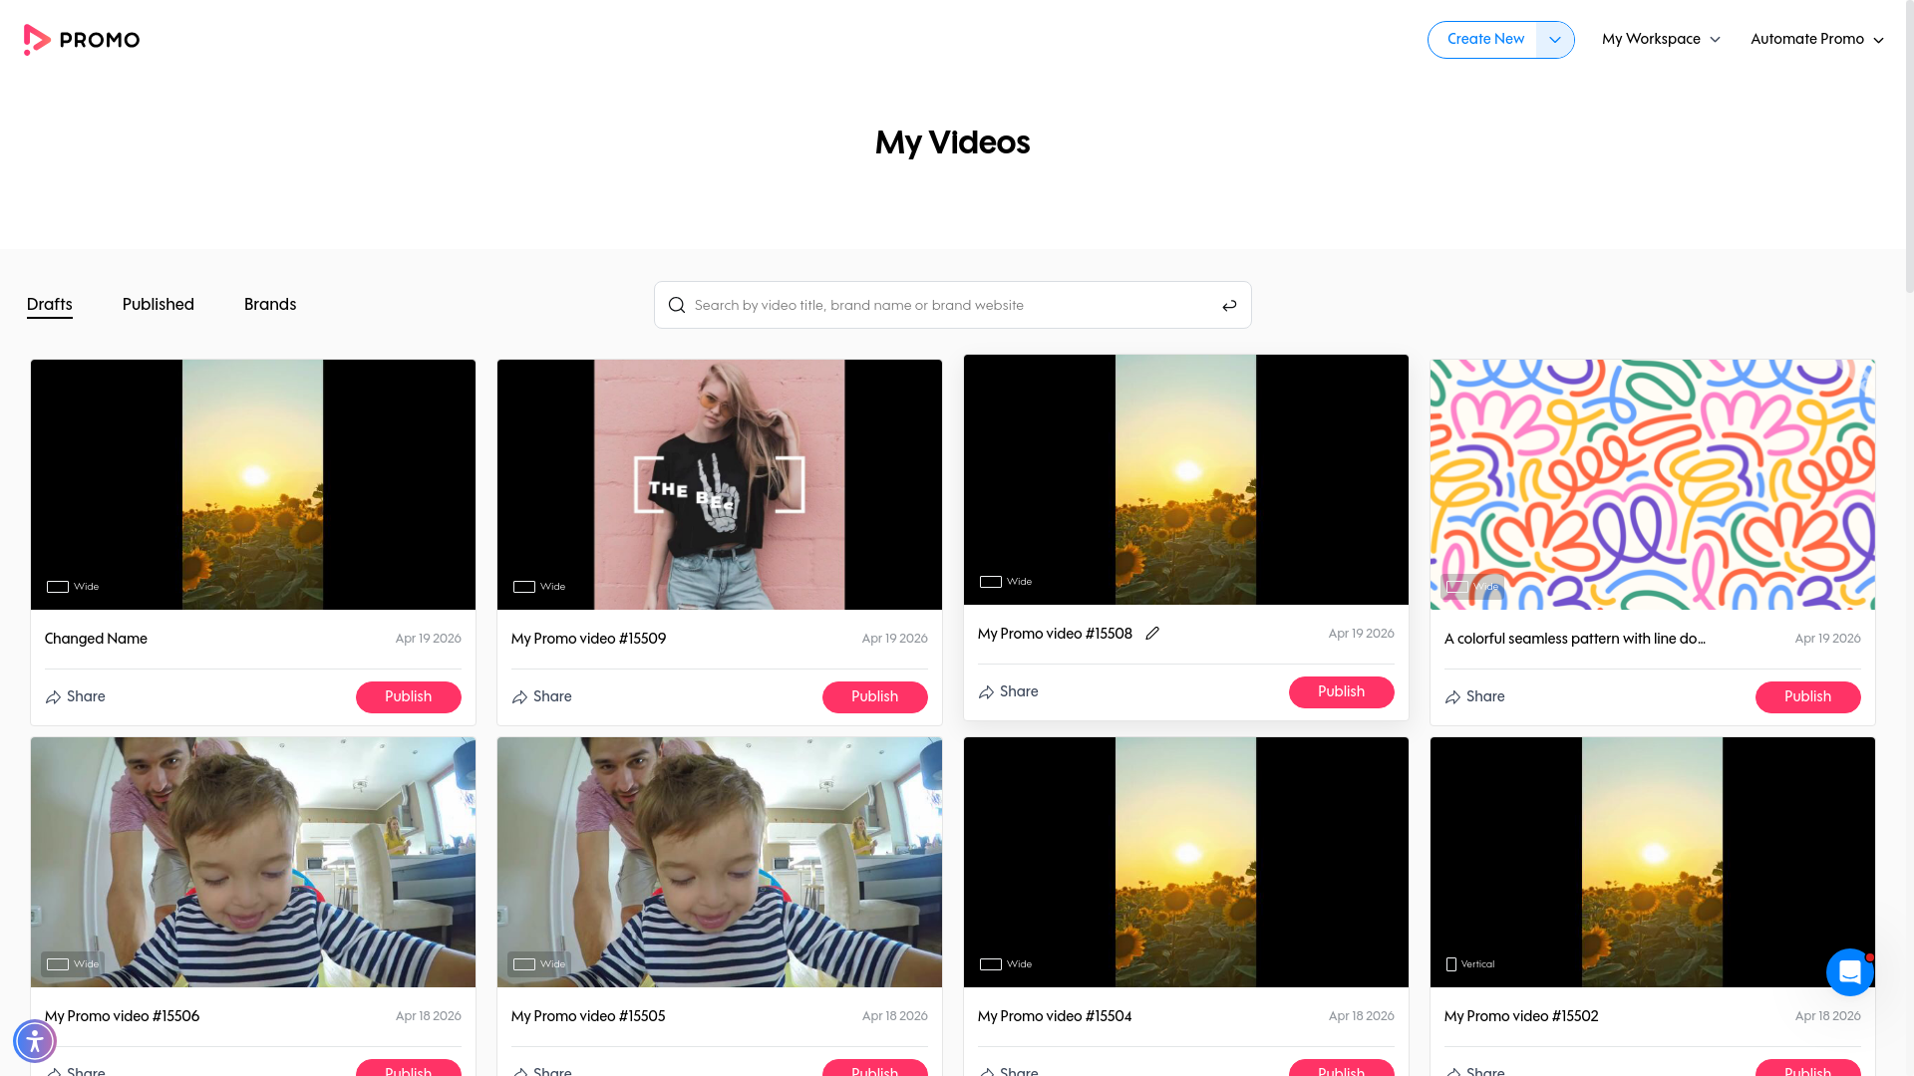Image resolution: width=1914 pixels, height=1076 pixels.
Task: Click the Share icon under Changed Name
Action: click(x=54, y=697)
